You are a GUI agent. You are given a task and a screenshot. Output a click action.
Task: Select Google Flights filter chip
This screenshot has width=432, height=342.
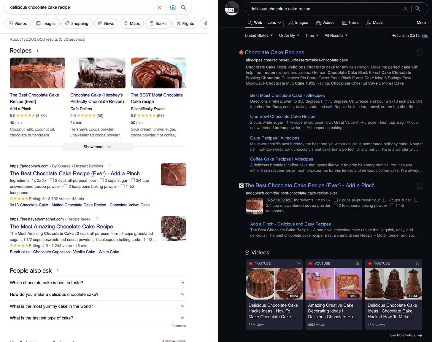click(x=185, y=23)
